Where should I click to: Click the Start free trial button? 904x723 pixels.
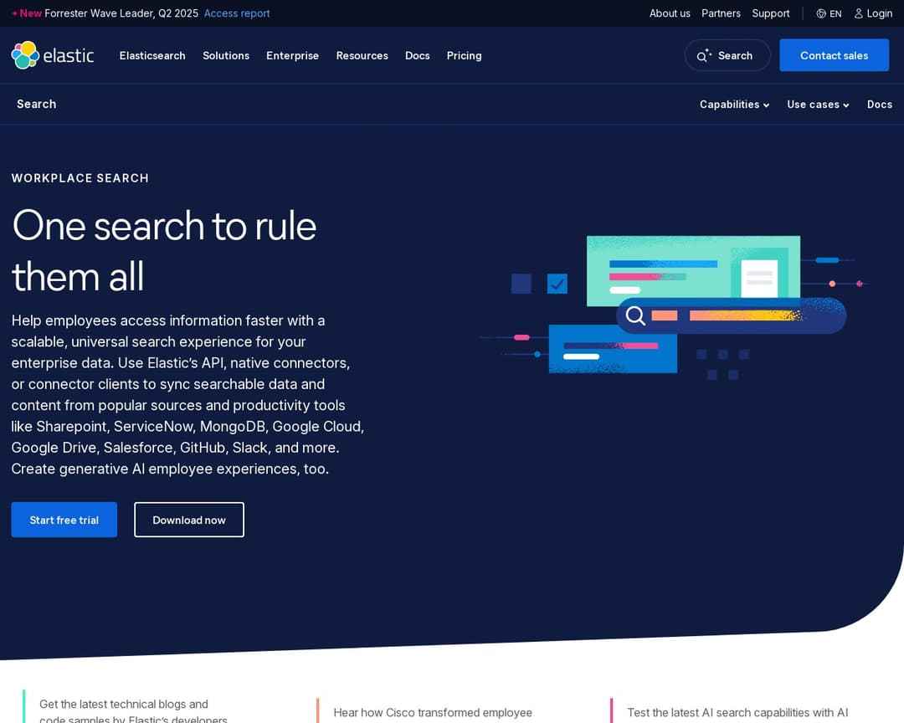[64, 520]
